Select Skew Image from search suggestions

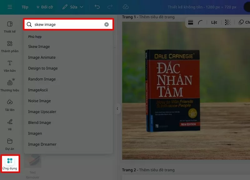(39, 47)
